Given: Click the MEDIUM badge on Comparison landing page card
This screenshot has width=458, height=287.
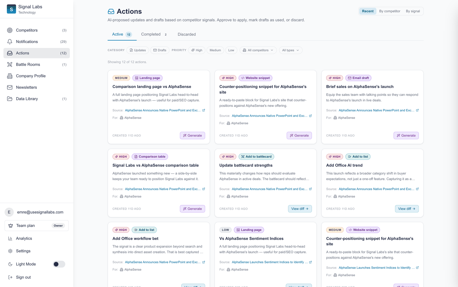Looking at the screenshot, I should point(121,78).
